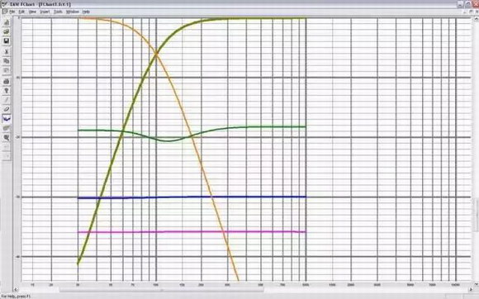The height and width of the screenshot is (299, 479).
Task: Click the Help question mark toolbar icon
Action: 7,91
